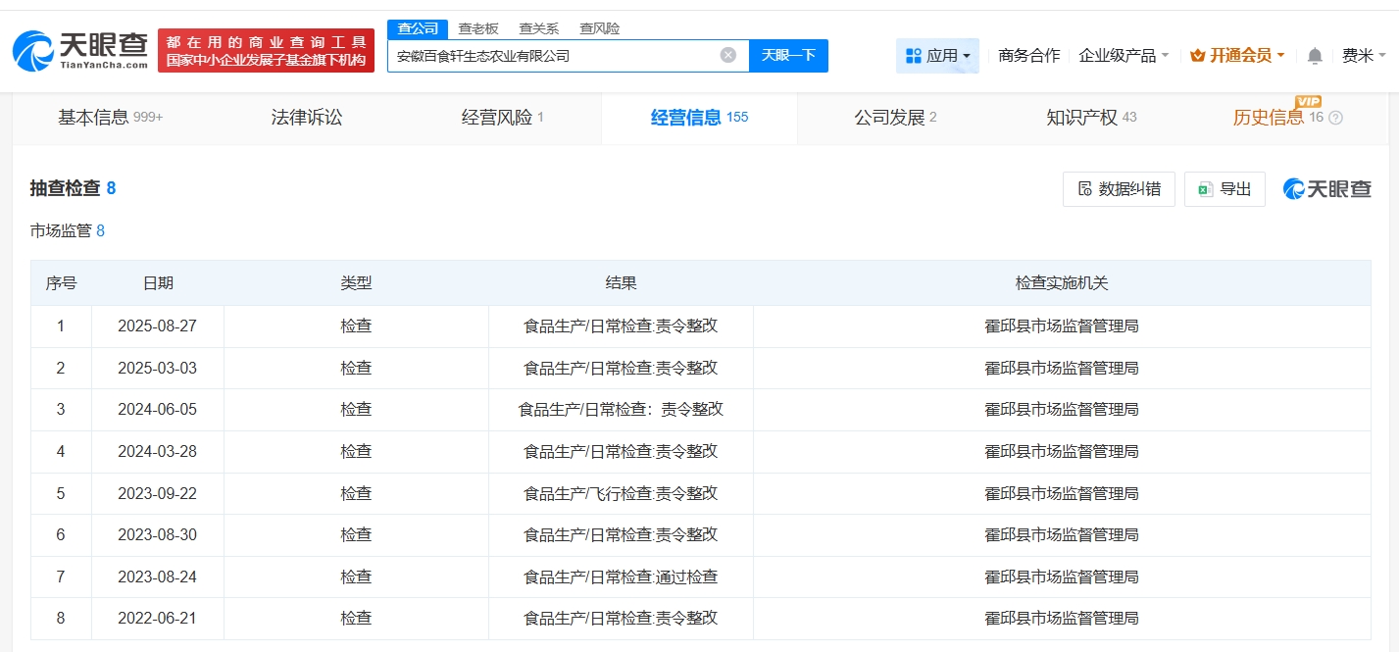The image size is (1399, 652).
Task: Open the notifications bell
Action: [1315, 56]
